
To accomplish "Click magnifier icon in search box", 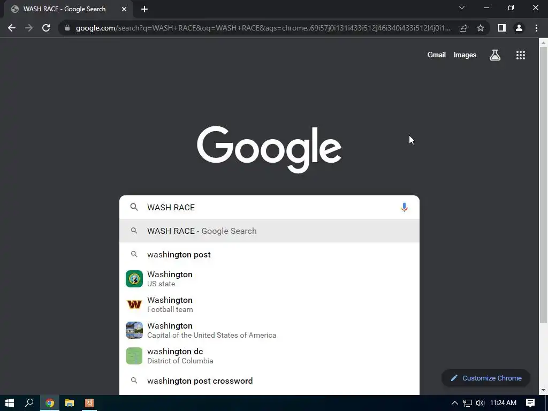I will [134, 207].
